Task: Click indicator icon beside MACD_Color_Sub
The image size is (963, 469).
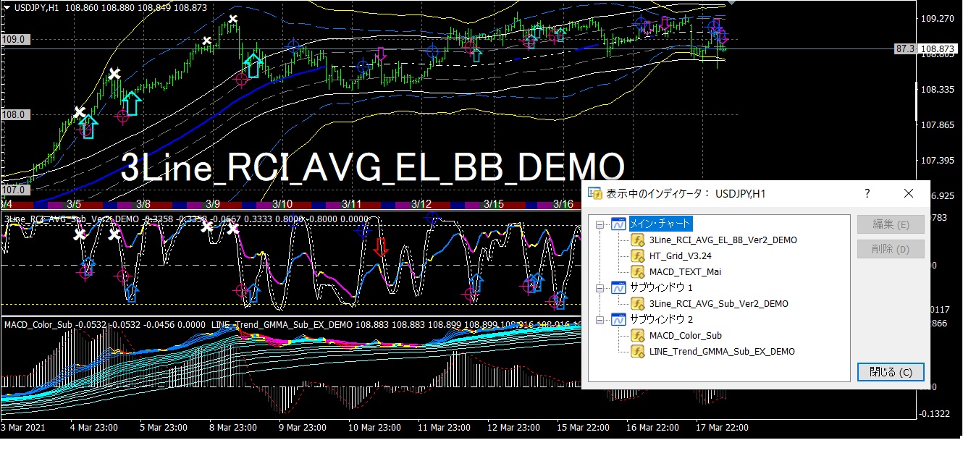Action: 638,335
